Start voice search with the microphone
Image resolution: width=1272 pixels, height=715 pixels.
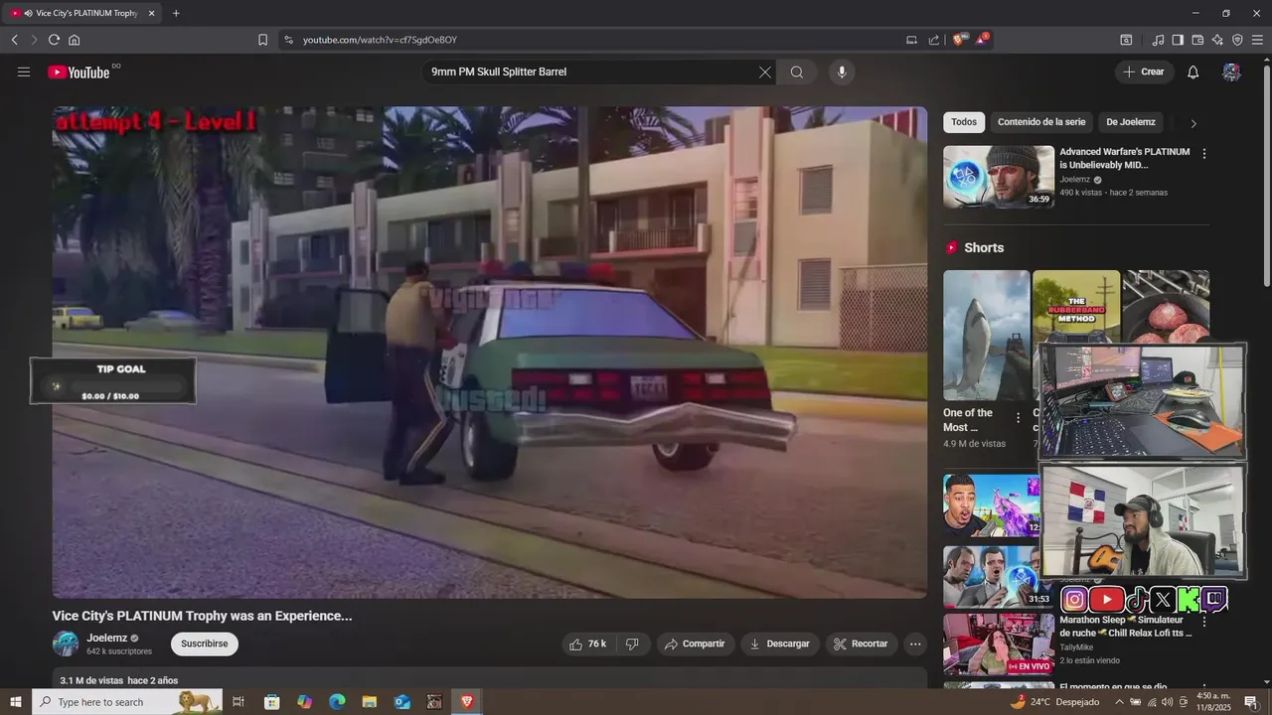click(x=842, y=71)
